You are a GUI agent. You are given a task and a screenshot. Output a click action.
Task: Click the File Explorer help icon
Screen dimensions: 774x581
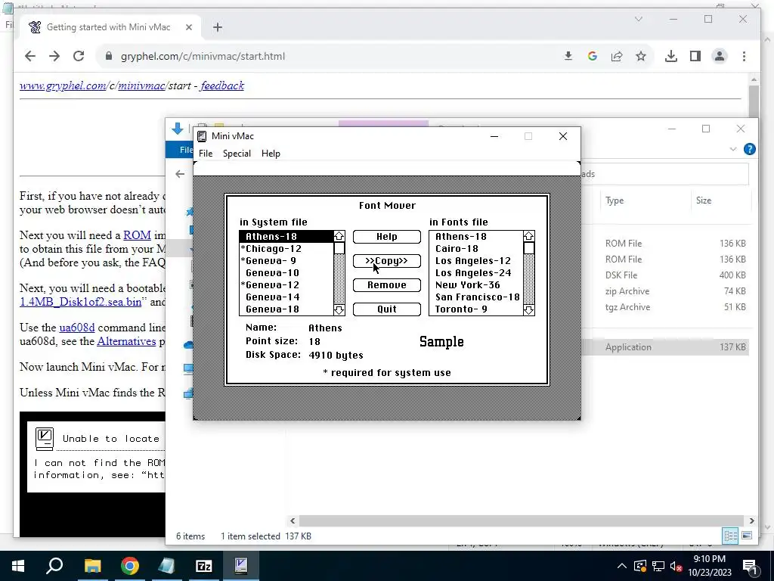[749, 149]
